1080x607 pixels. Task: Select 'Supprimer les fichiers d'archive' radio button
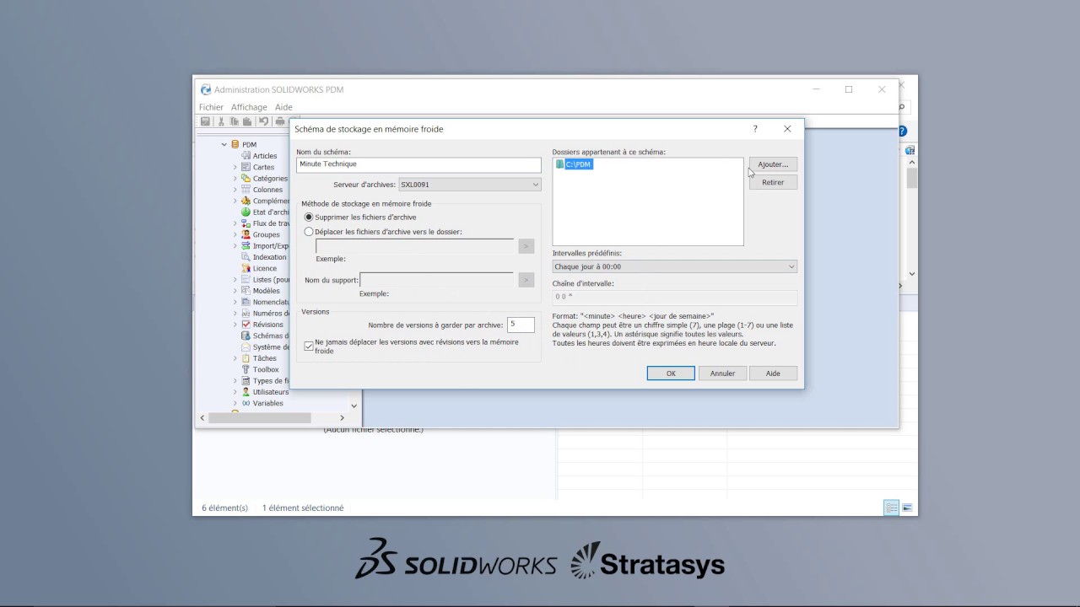pyautogui.click(x=309, y=218)
